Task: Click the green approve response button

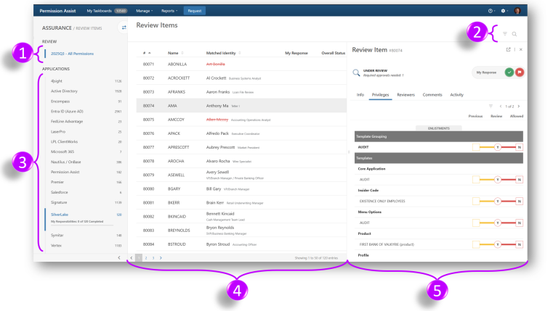Action: click(x=509, y=72)
